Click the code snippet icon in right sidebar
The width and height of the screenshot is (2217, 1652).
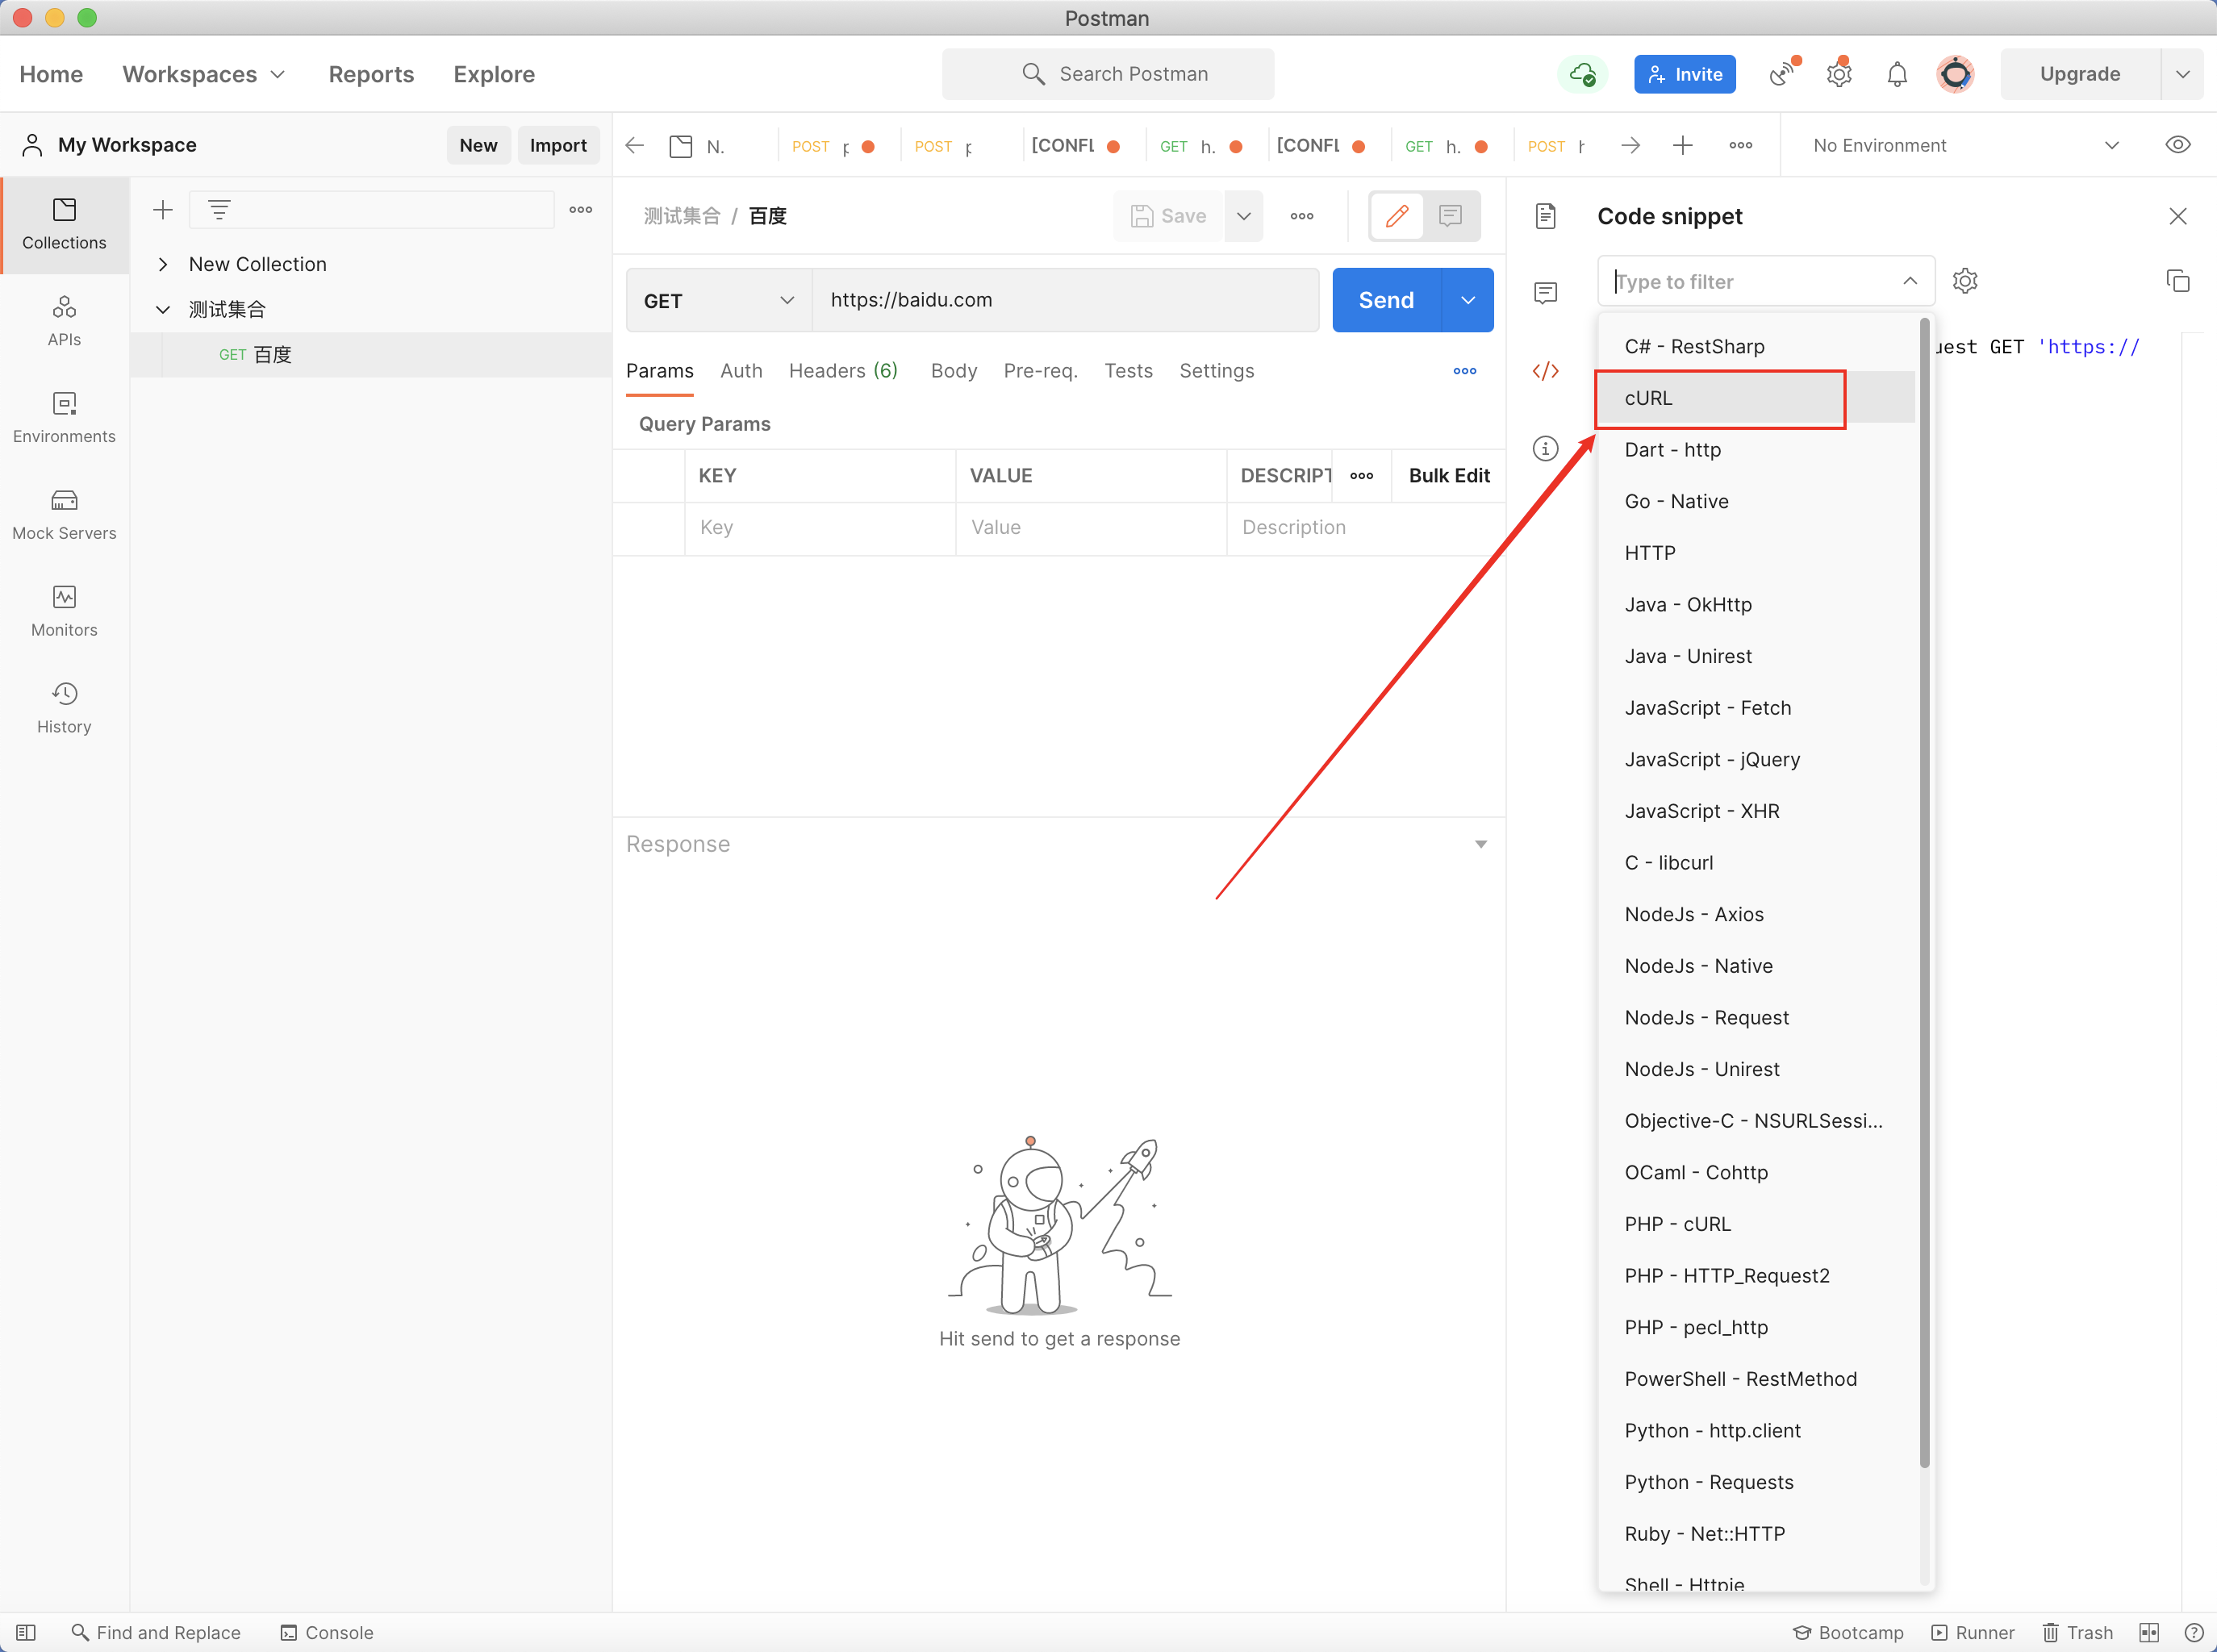coord(1545,371)
